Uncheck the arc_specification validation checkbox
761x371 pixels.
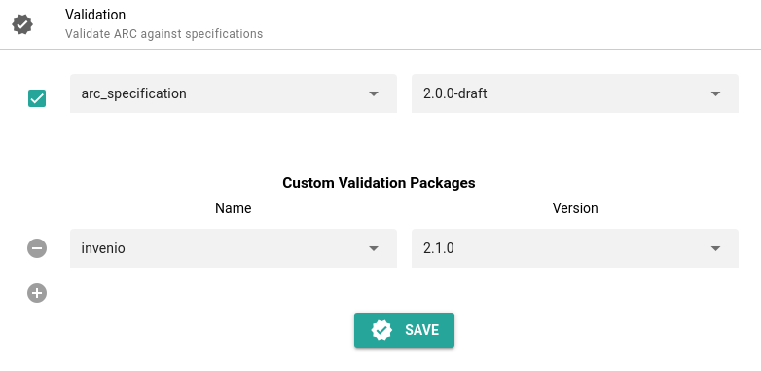pyautogui.click(x=37, y=98)
